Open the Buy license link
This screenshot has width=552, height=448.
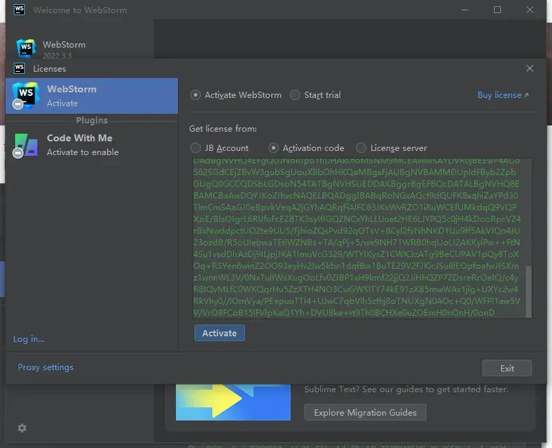click(502, 95)
